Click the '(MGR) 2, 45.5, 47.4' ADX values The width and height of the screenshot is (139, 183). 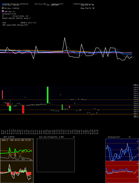click(28, 23)
